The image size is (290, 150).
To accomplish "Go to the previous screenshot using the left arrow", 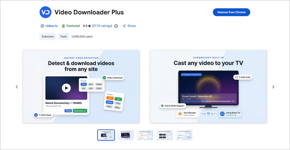I will (x=17, y=87).
